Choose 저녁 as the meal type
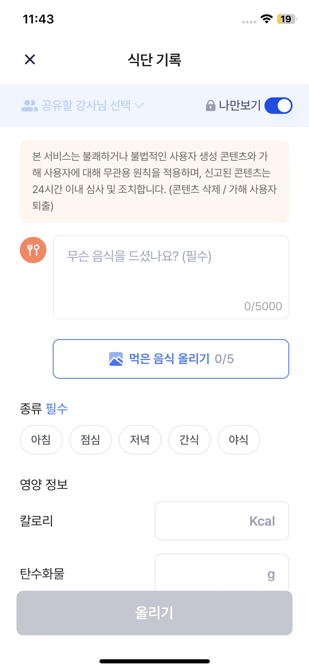This screenshot has width=309, height=670. point(140,440)
